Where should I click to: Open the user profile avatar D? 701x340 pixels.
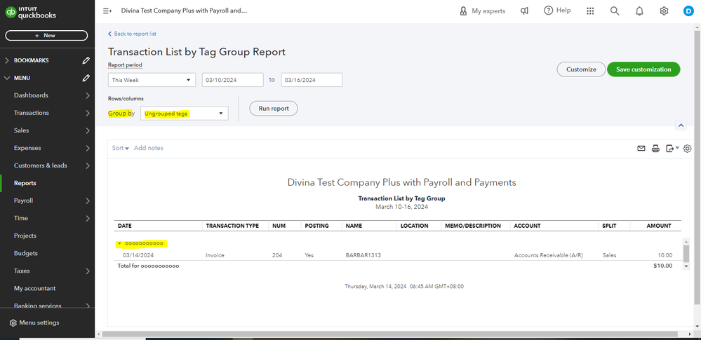click(688, 11)
